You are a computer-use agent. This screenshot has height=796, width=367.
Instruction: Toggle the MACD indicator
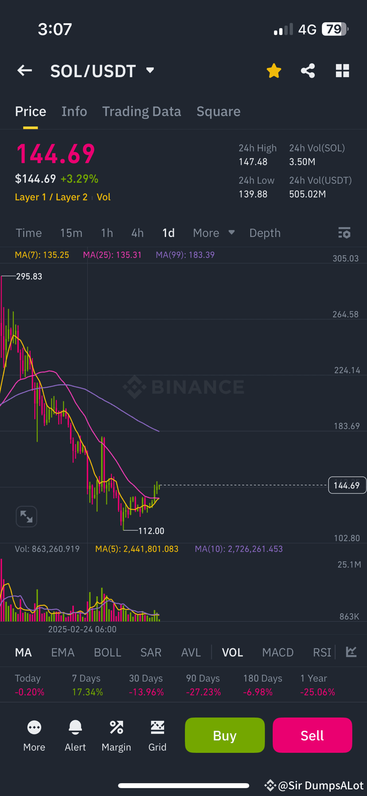click(x=278, y=652)
